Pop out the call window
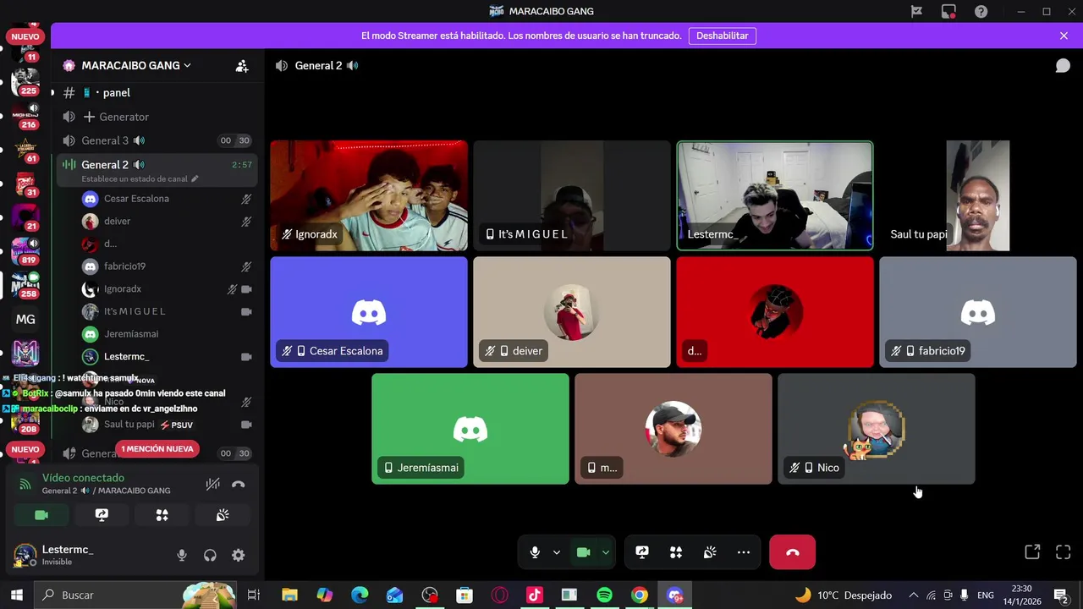Screen dimensions: 1083x609 (x=1032, y=552)
